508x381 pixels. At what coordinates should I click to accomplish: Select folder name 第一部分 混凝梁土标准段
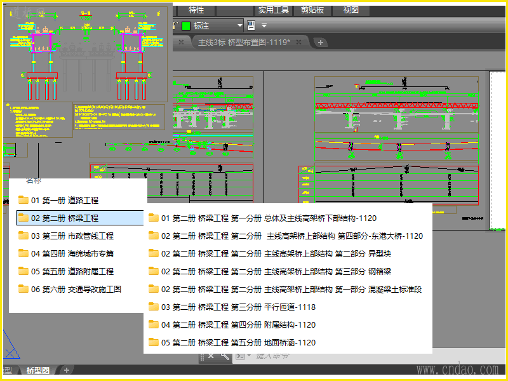(x=291, y=290)
